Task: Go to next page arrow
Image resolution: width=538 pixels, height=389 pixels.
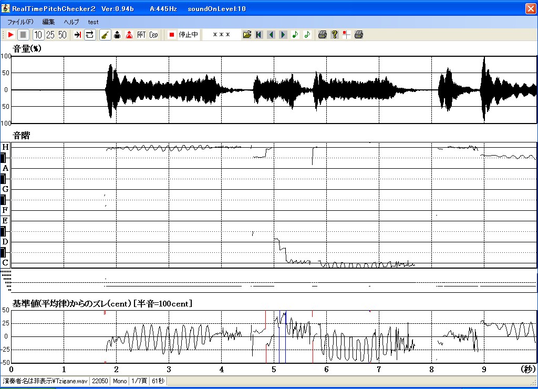Action: 283,35
